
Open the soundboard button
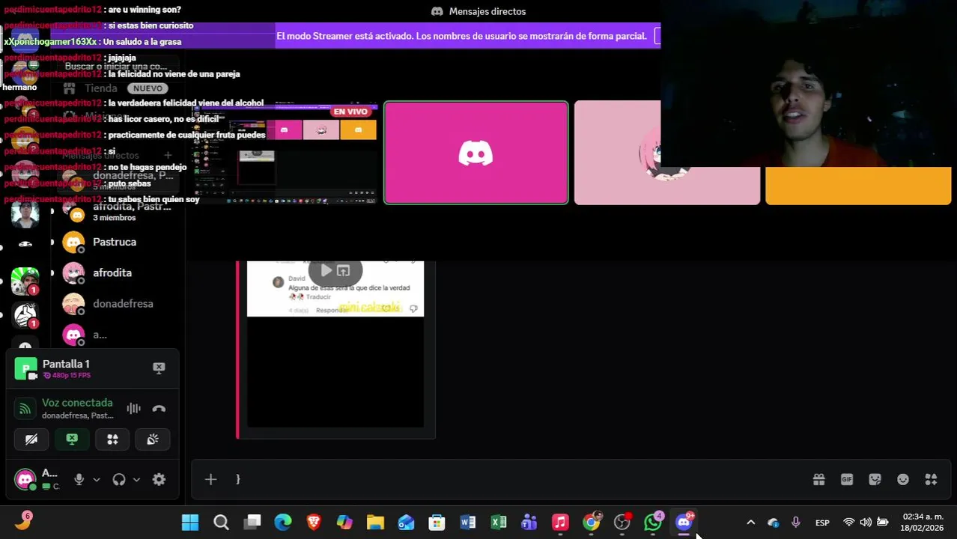[x=153, y=439]
